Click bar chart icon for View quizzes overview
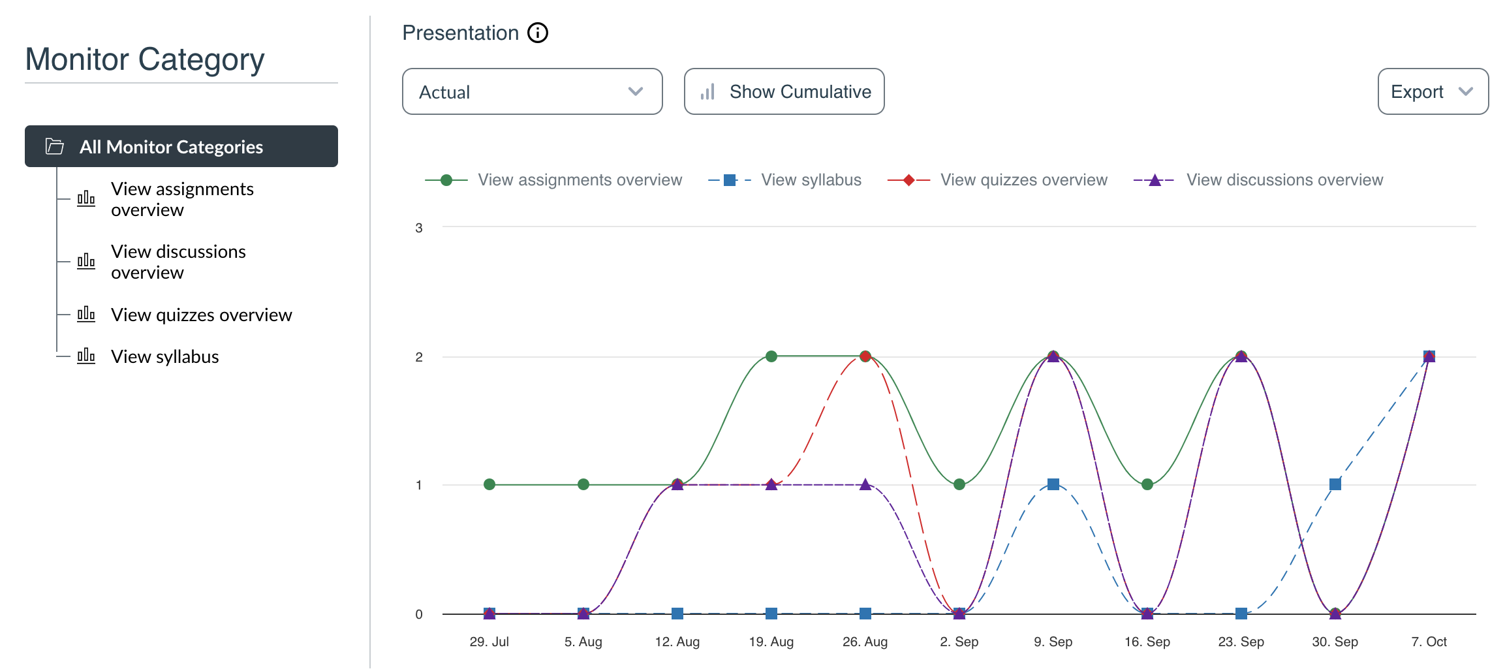The width and height of the screenshot is (1505, 671). (x=86, y=314)
